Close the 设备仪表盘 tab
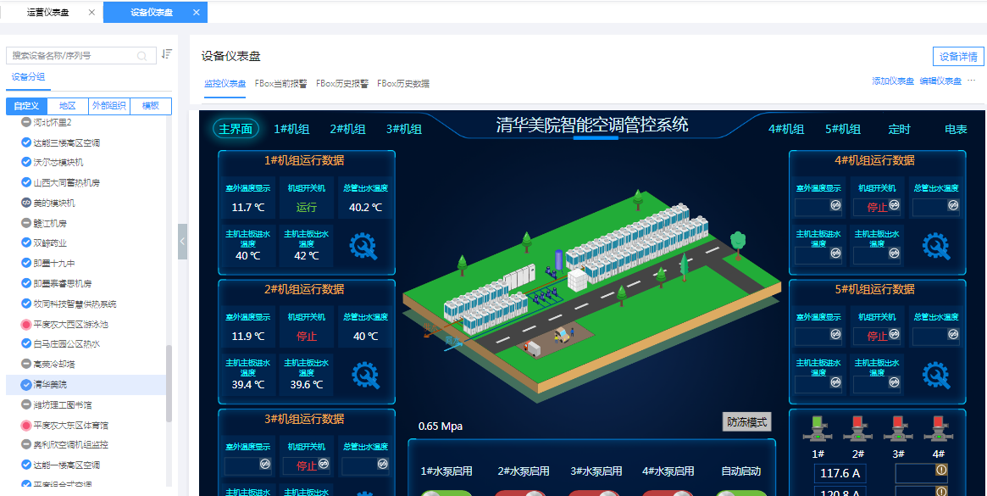This screenshot has width=987, height=496. (197, 12)
